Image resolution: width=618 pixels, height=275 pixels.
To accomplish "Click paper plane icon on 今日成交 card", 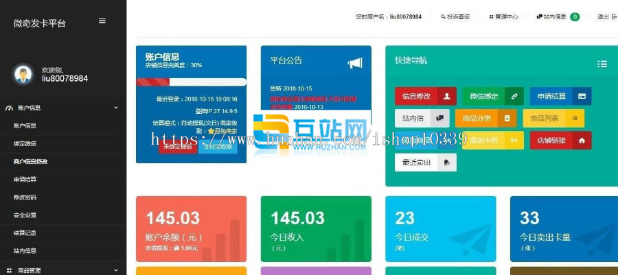I will tap(470, 240).
